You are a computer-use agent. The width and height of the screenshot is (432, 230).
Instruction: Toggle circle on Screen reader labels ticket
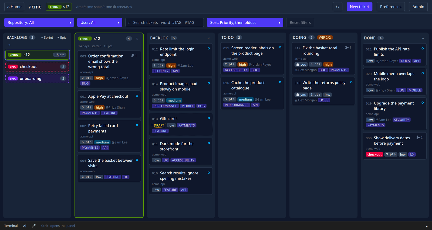coord(280,48)
